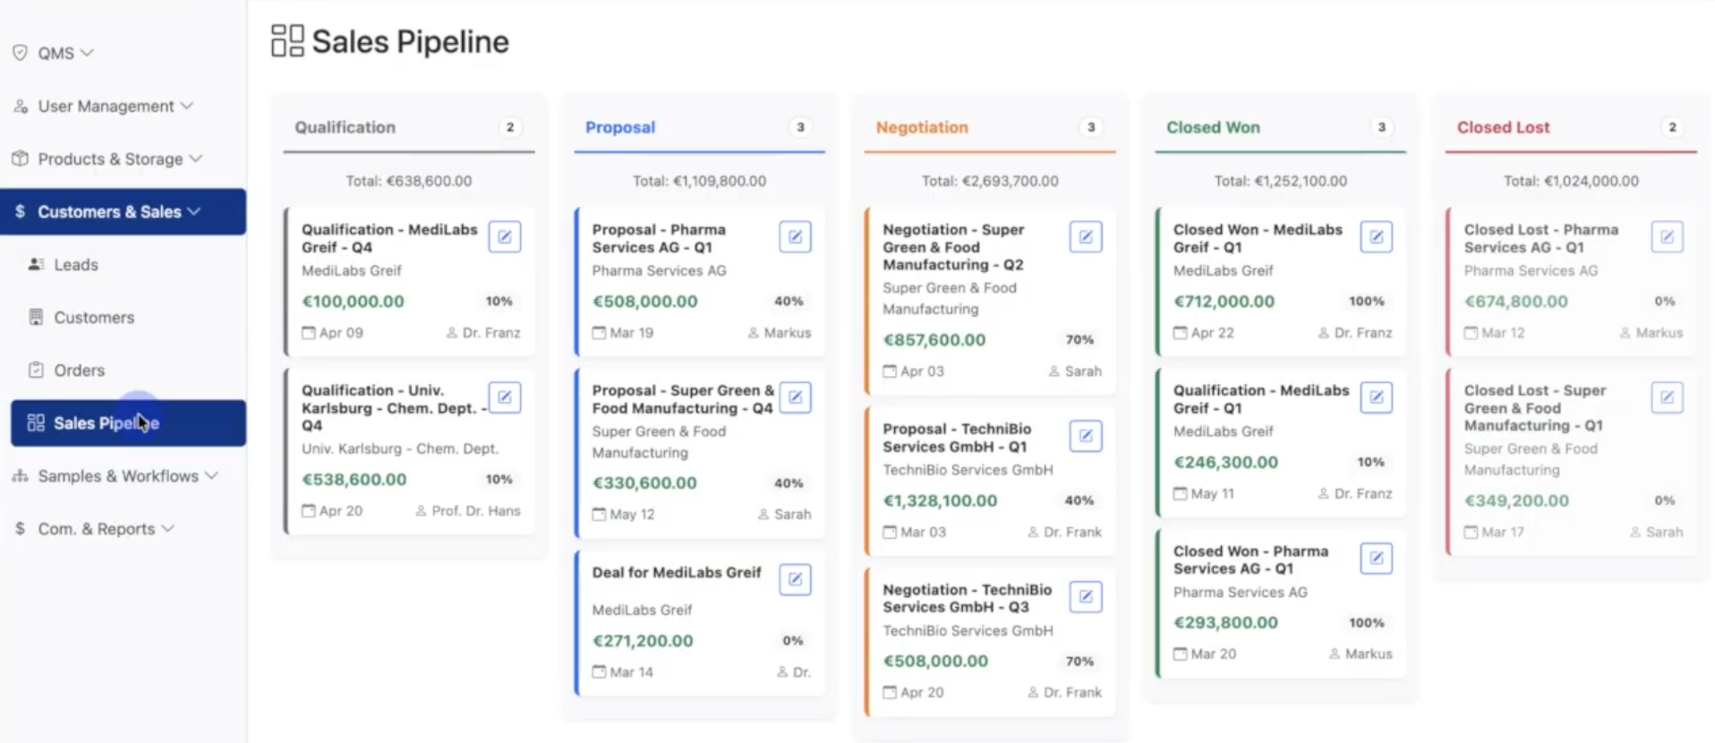Viewport: 1715px width, 743px height.
Task: Expand Products & Storage chevron
Action: coord(195,158)
